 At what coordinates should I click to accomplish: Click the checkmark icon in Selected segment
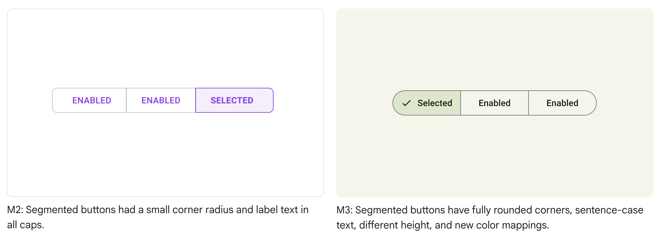pyautogui.click(x=407, y=103)
